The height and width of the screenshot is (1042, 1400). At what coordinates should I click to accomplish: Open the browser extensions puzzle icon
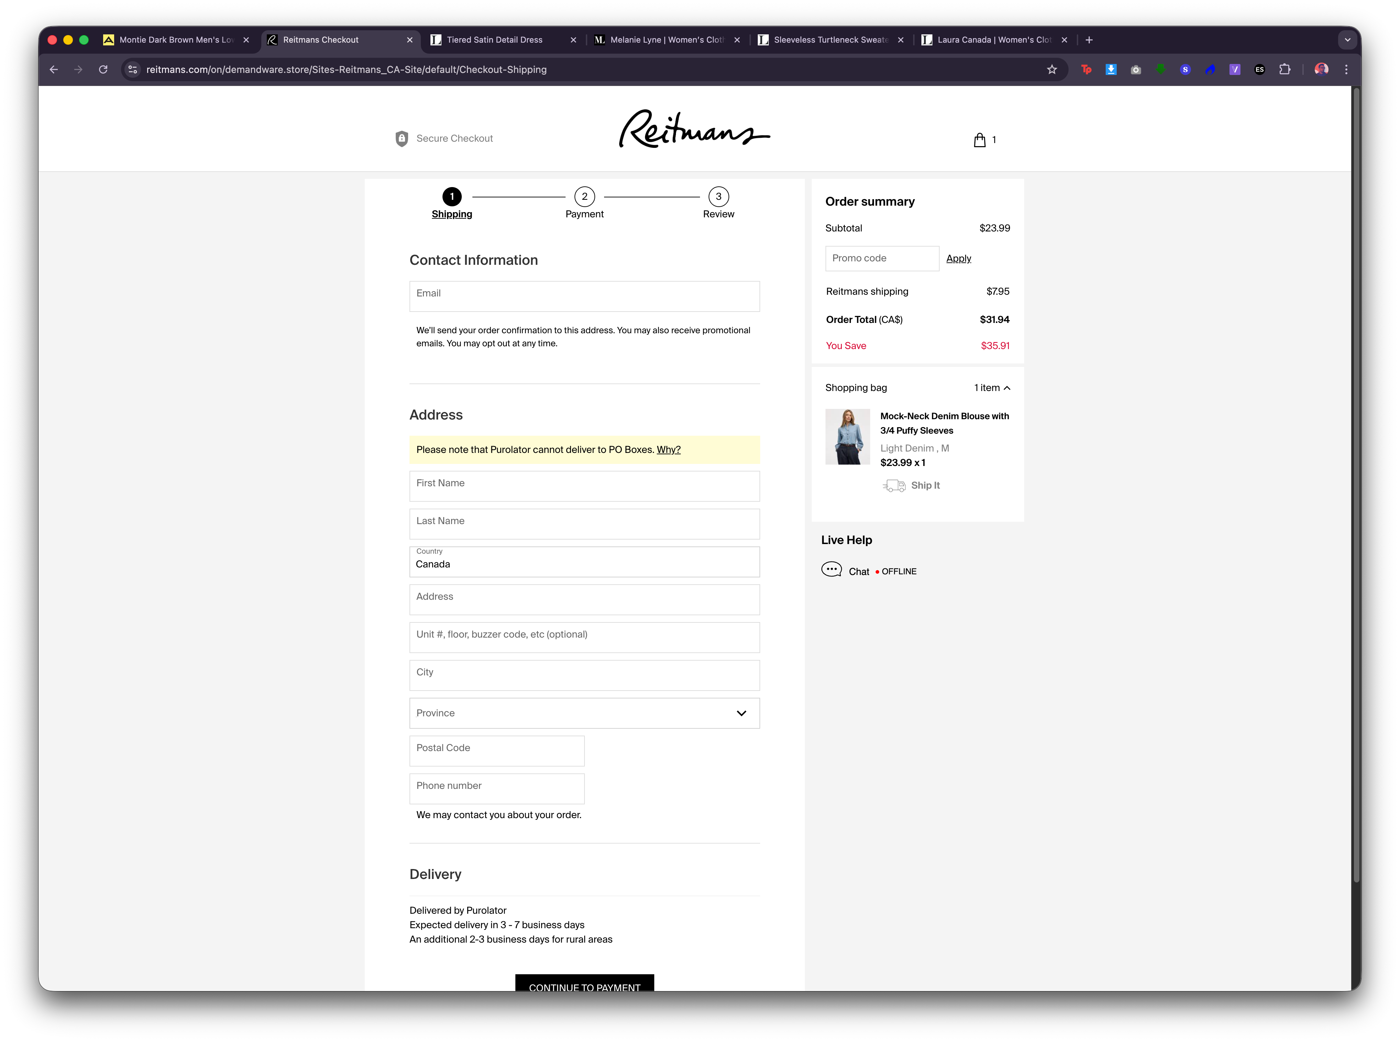tap(1284, 70)
